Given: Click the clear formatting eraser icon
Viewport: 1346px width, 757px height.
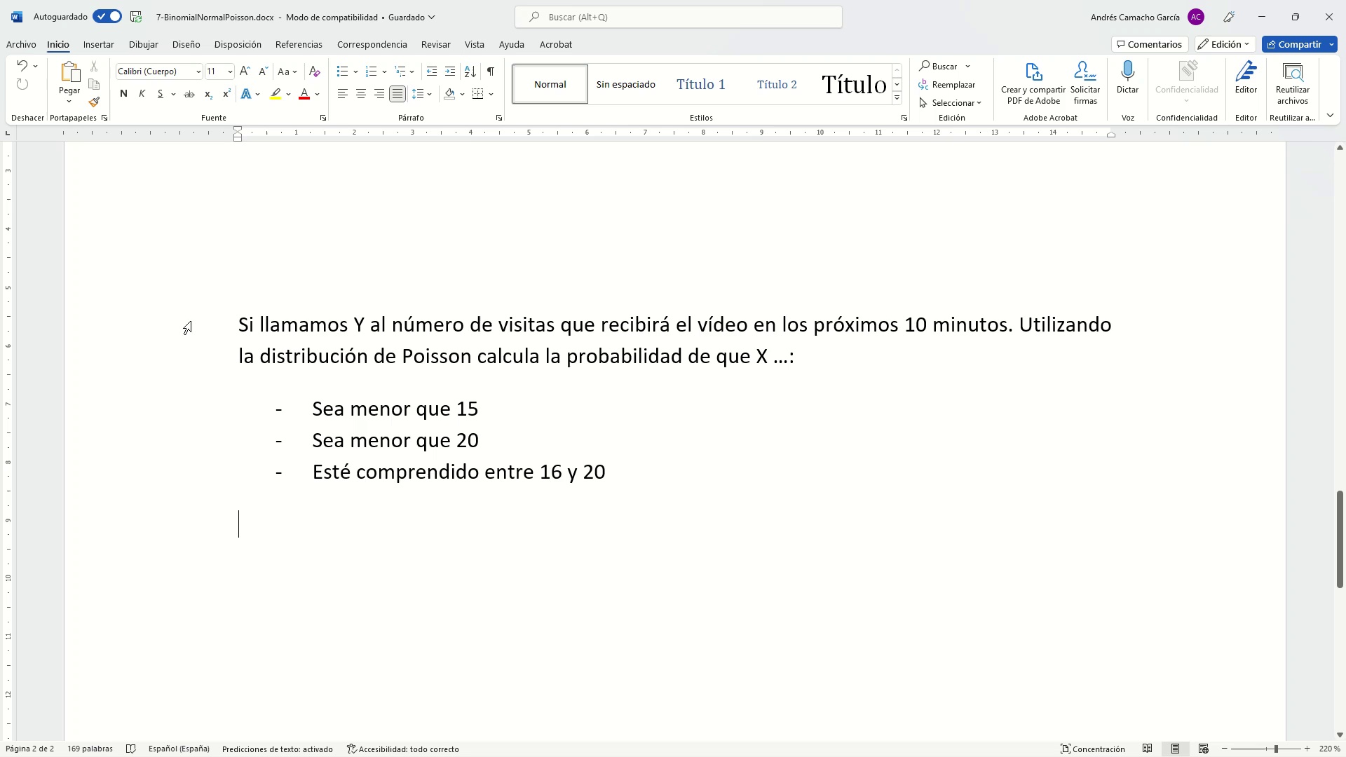Looking at the screenshot, I should tap(315, 71).
